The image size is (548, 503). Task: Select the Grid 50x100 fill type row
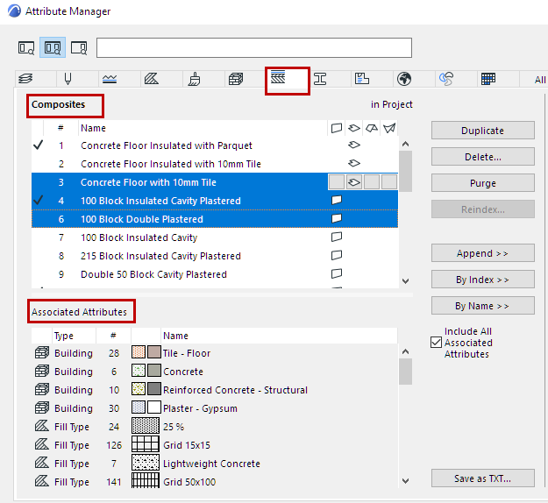[215, 482]
